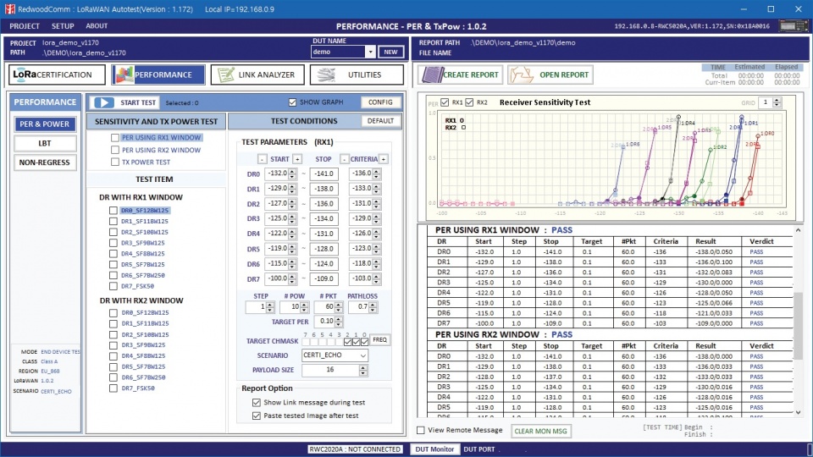813x457 pixels.
Task: Click the FREQ button
Action: [x=380, y=340]
